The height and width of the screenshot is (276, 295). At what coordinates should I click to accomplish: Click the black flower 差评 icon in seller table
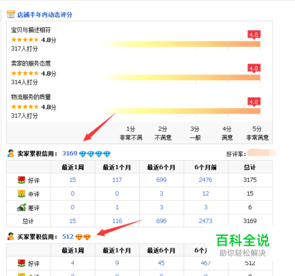point(21,207)
